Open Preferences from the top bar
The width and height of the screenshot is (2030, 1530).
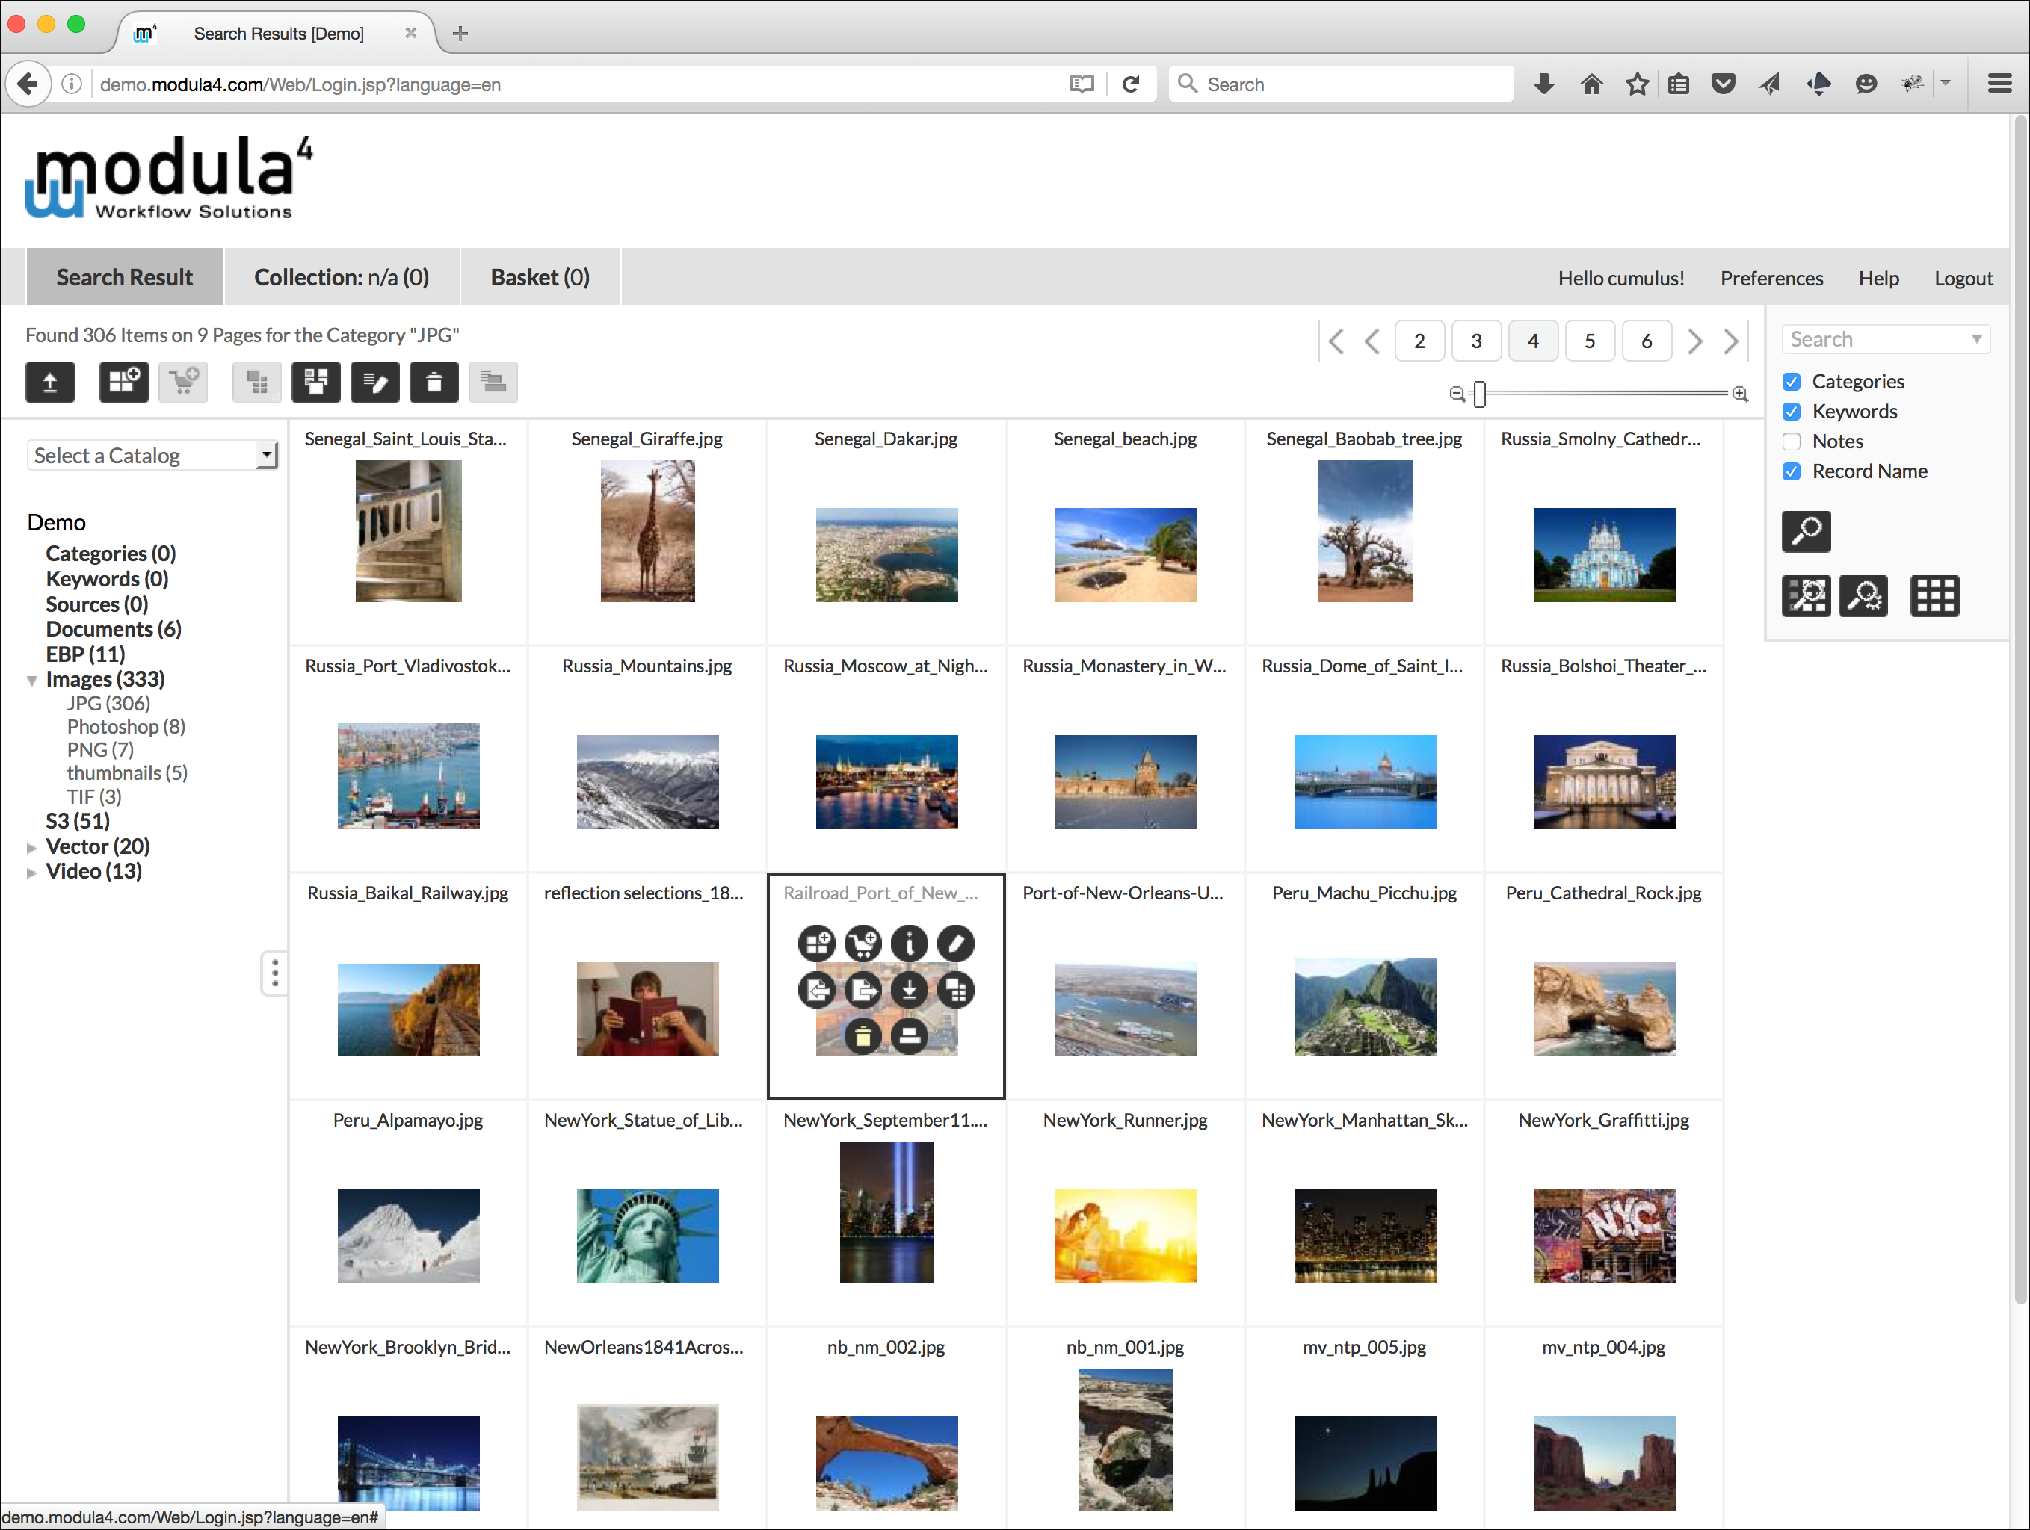1771,278
